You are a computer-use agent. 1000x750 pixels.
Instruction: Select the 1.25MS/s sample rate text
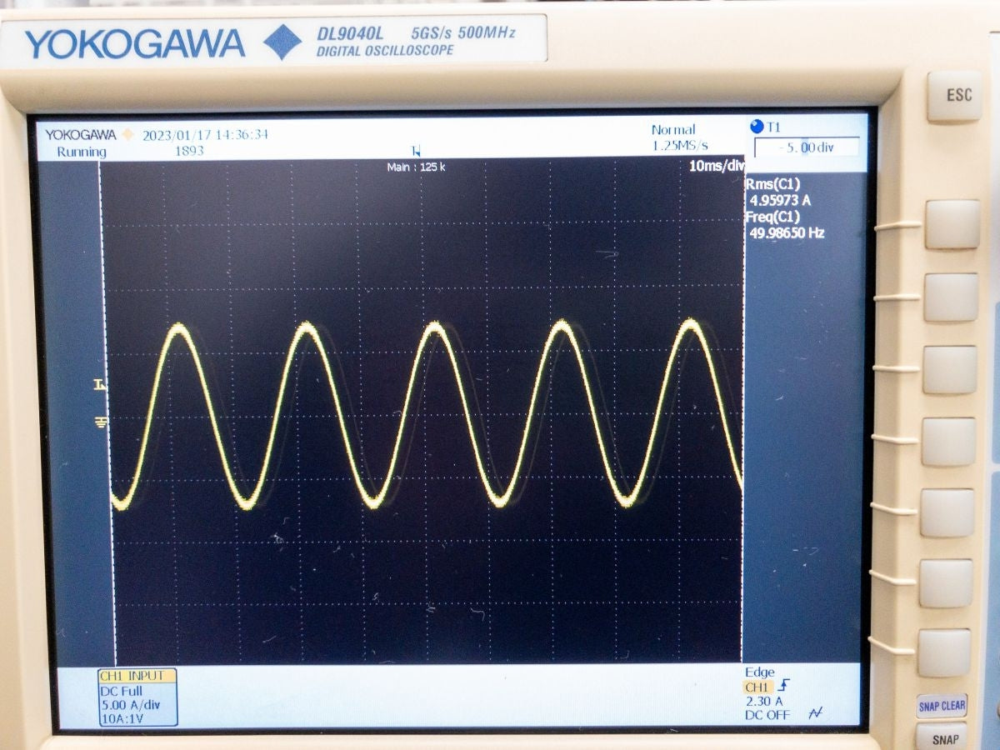click(680, 146)
